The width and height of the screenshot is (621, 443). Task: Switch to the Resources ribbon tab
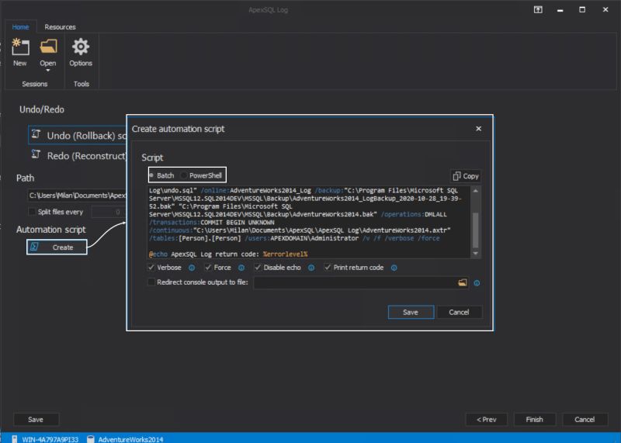click(x=60, y=27)
